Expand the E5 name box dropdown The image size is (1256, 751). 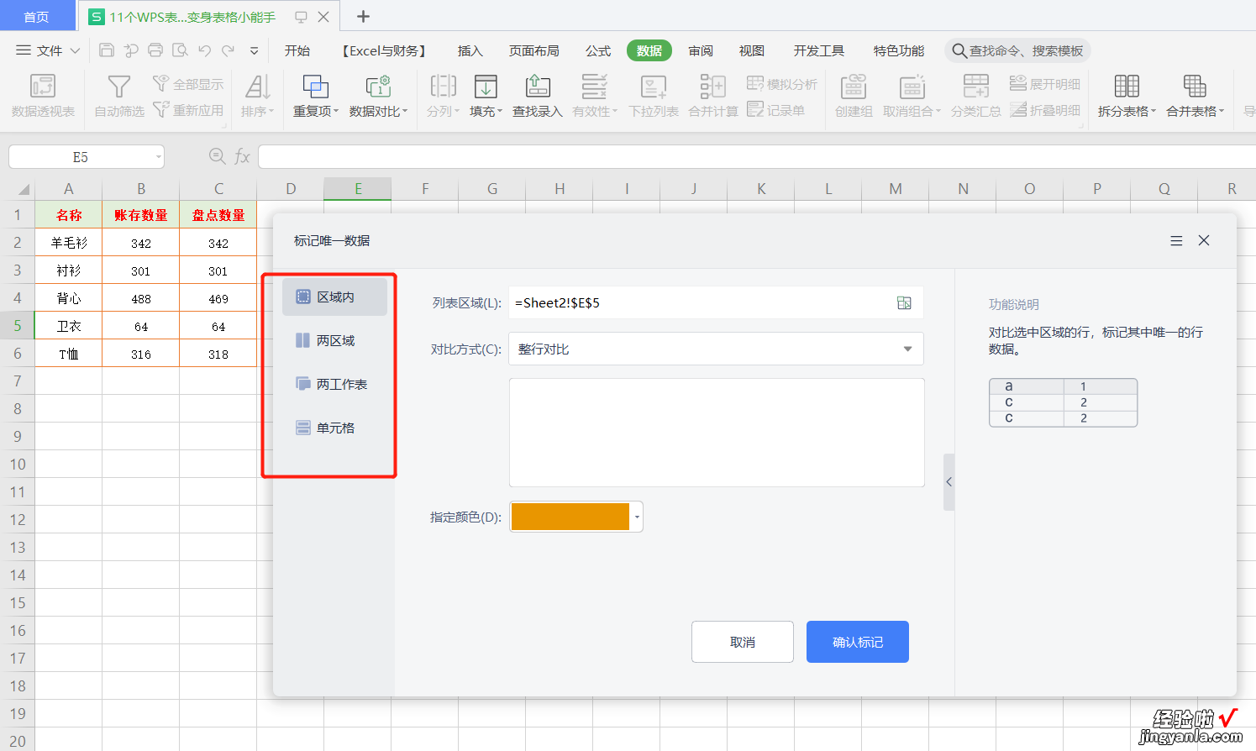pyautogui.click(x=158, y=157)
